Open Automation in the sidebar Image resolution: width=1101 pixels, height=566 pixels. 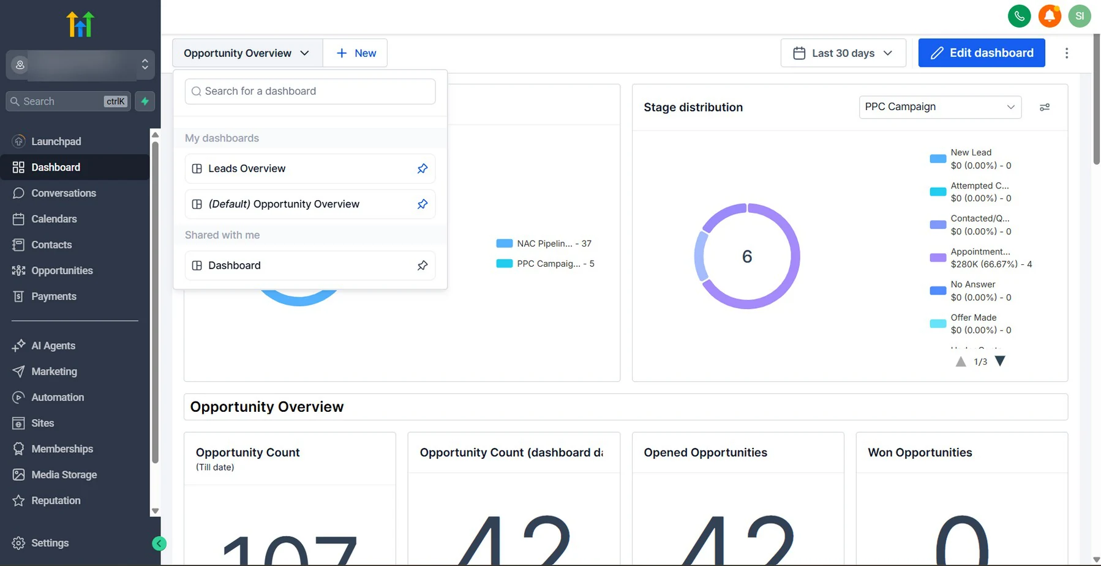coord(75,397)
